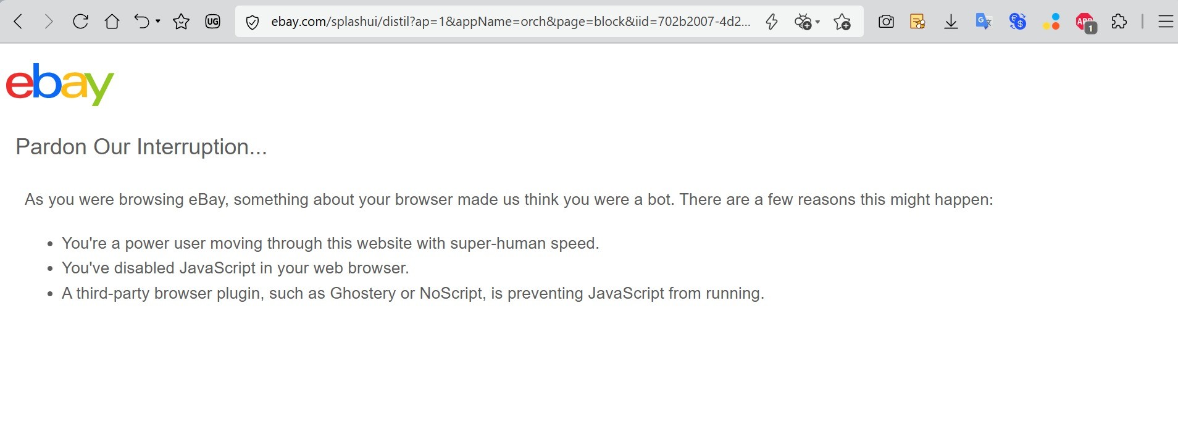Click the AdBlock Plus extension icon

tap(1085, 22)
